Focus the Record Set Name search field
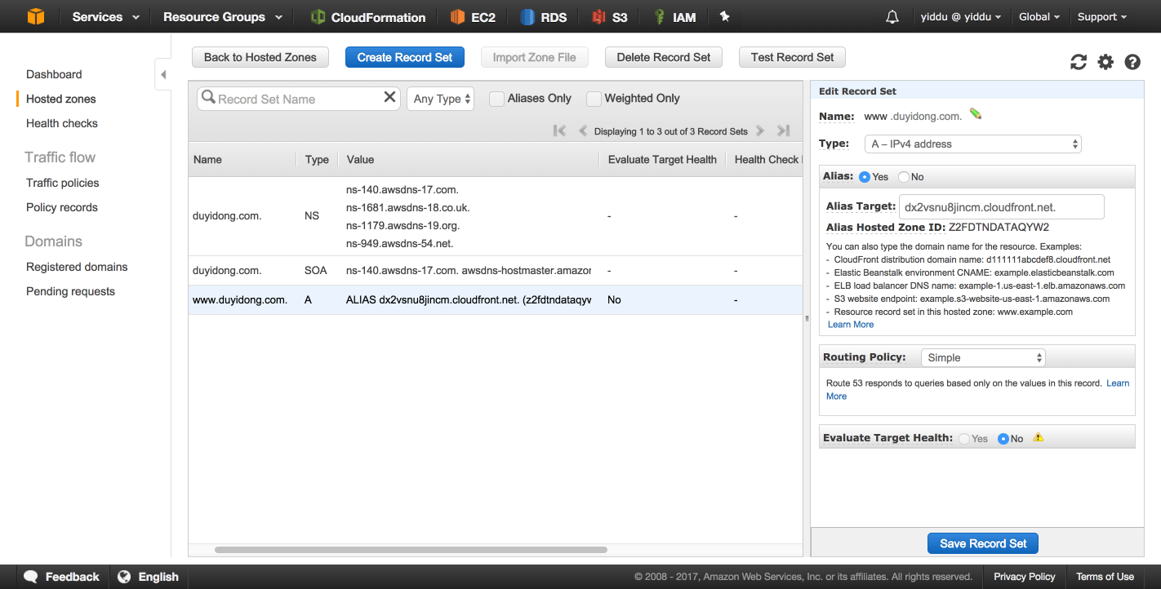 (x=298, y=99)
